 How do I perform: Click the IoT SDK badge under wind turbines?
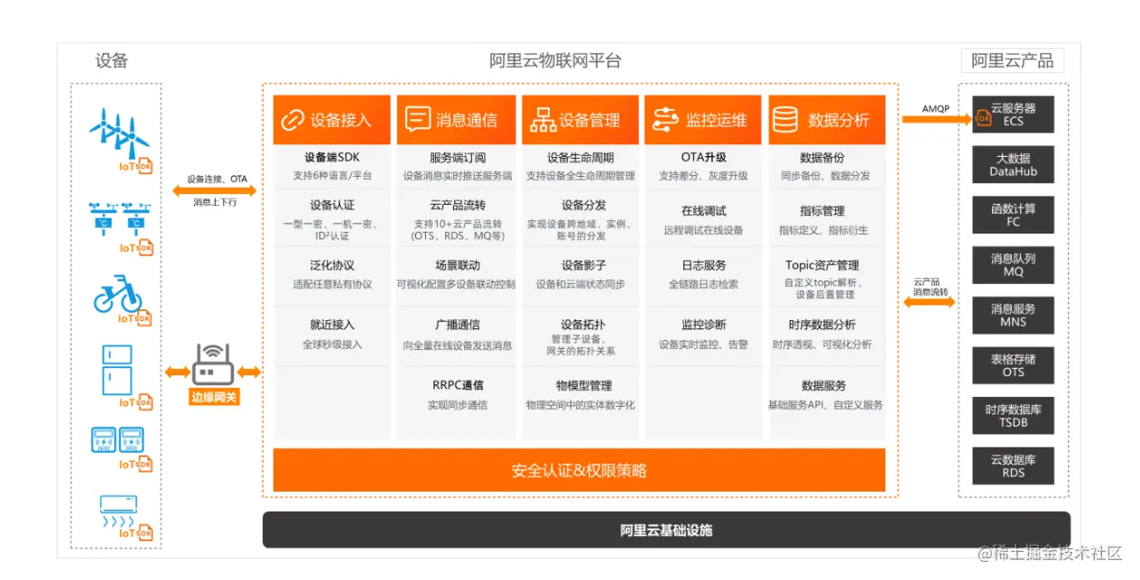coord(137,166)
